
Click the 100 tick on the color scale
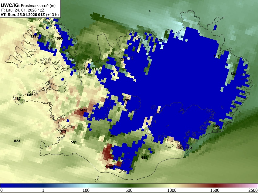(x=86, y=190)
